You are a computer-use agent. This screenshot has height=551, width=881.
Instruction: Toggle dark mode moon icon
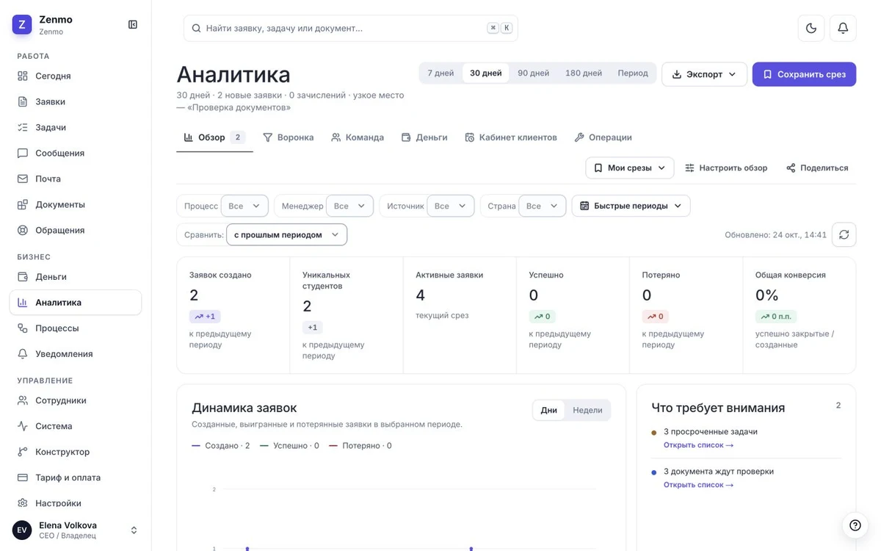click(811, 28)
